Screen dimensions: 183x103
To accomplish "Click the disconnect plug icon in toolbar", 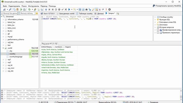I will click(10, 9).
